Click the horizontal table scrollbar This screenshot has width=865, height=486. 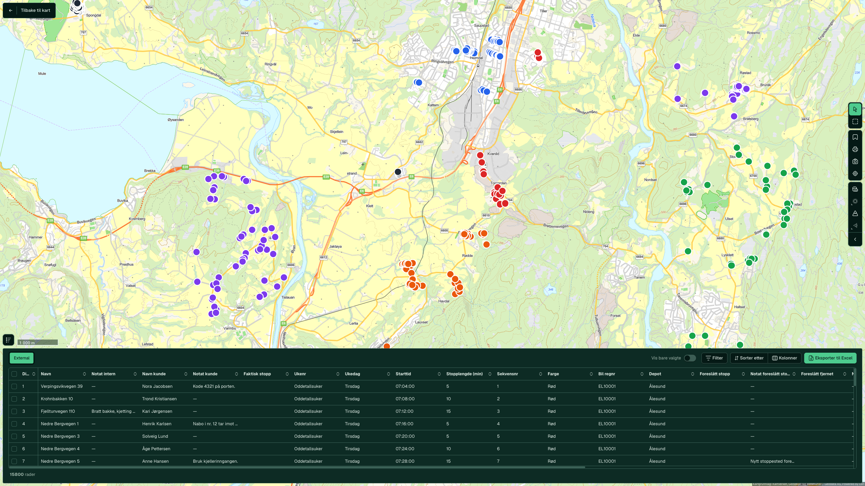297,467
